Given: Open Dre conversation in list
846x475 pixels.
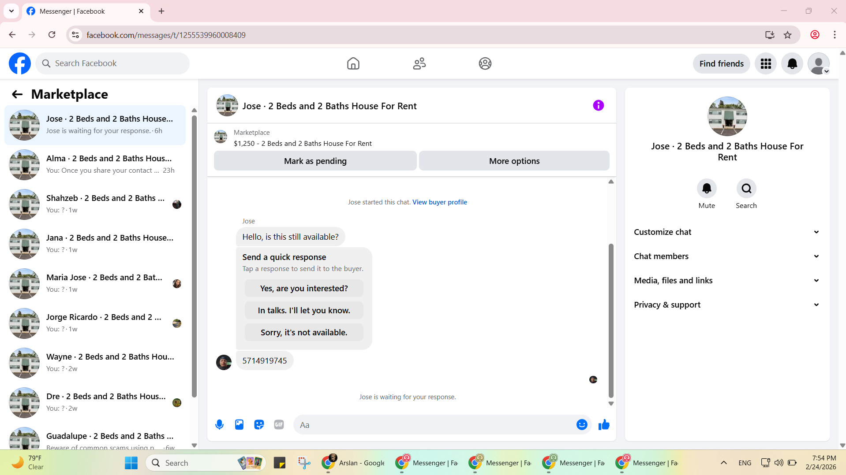Looking at the screenshot, I should pos(95,403).
